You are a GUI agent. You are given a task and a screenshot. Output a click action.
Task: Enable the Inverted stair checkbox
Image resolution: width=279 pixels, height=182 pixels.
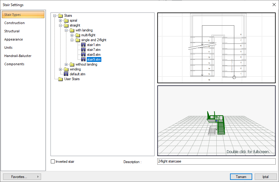(53, 162)
